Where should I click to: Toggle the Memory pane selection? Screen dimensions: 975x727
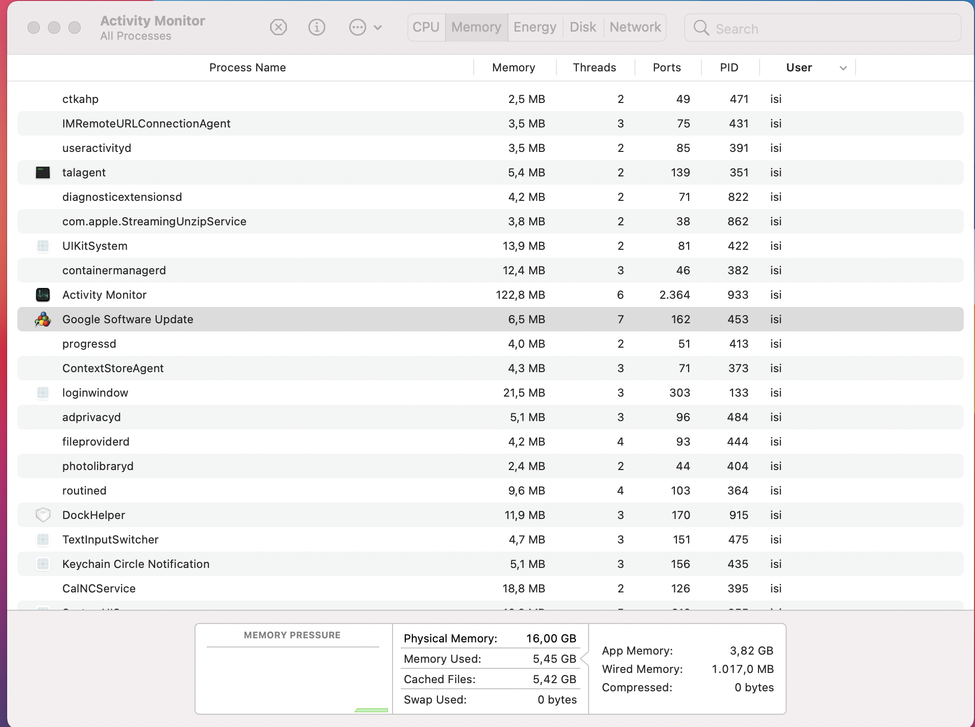(475, 27)
